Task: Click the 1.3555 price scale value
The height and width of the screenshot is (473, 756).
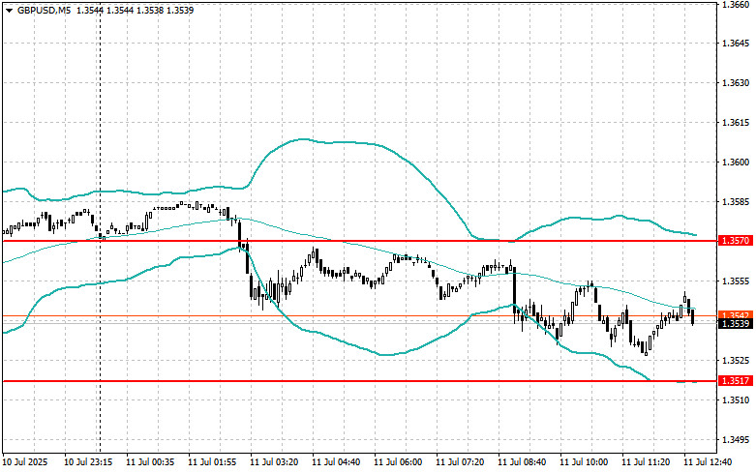Action: tap(736, 281)
